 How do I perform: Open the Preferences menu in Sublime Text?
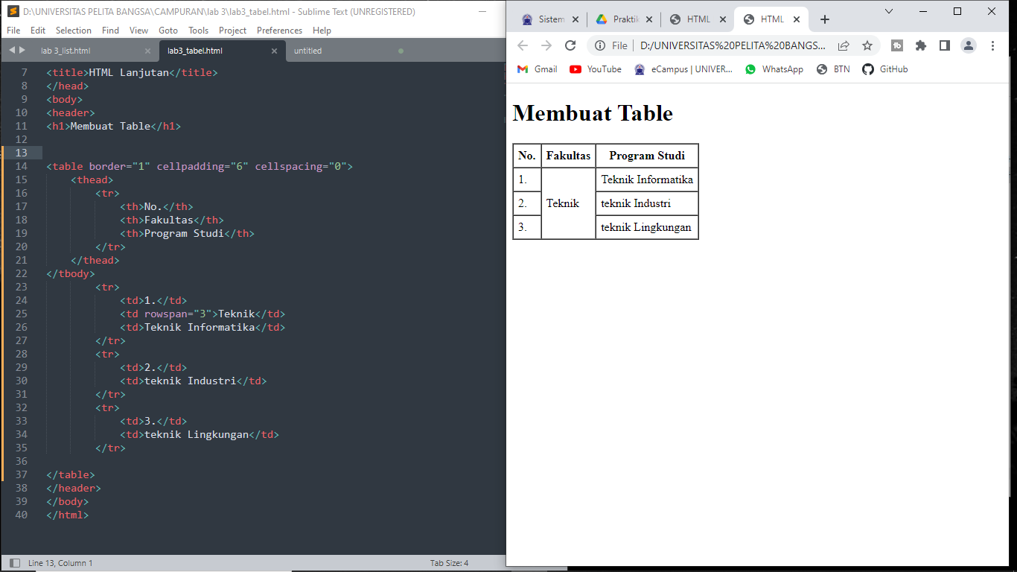point(279,31)
